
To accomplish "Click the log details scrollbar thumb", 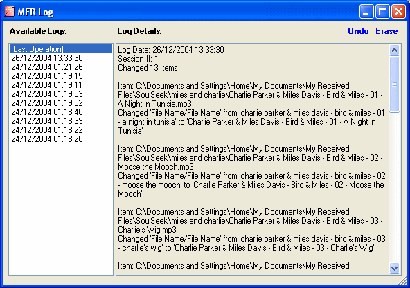I will (394, 84).
